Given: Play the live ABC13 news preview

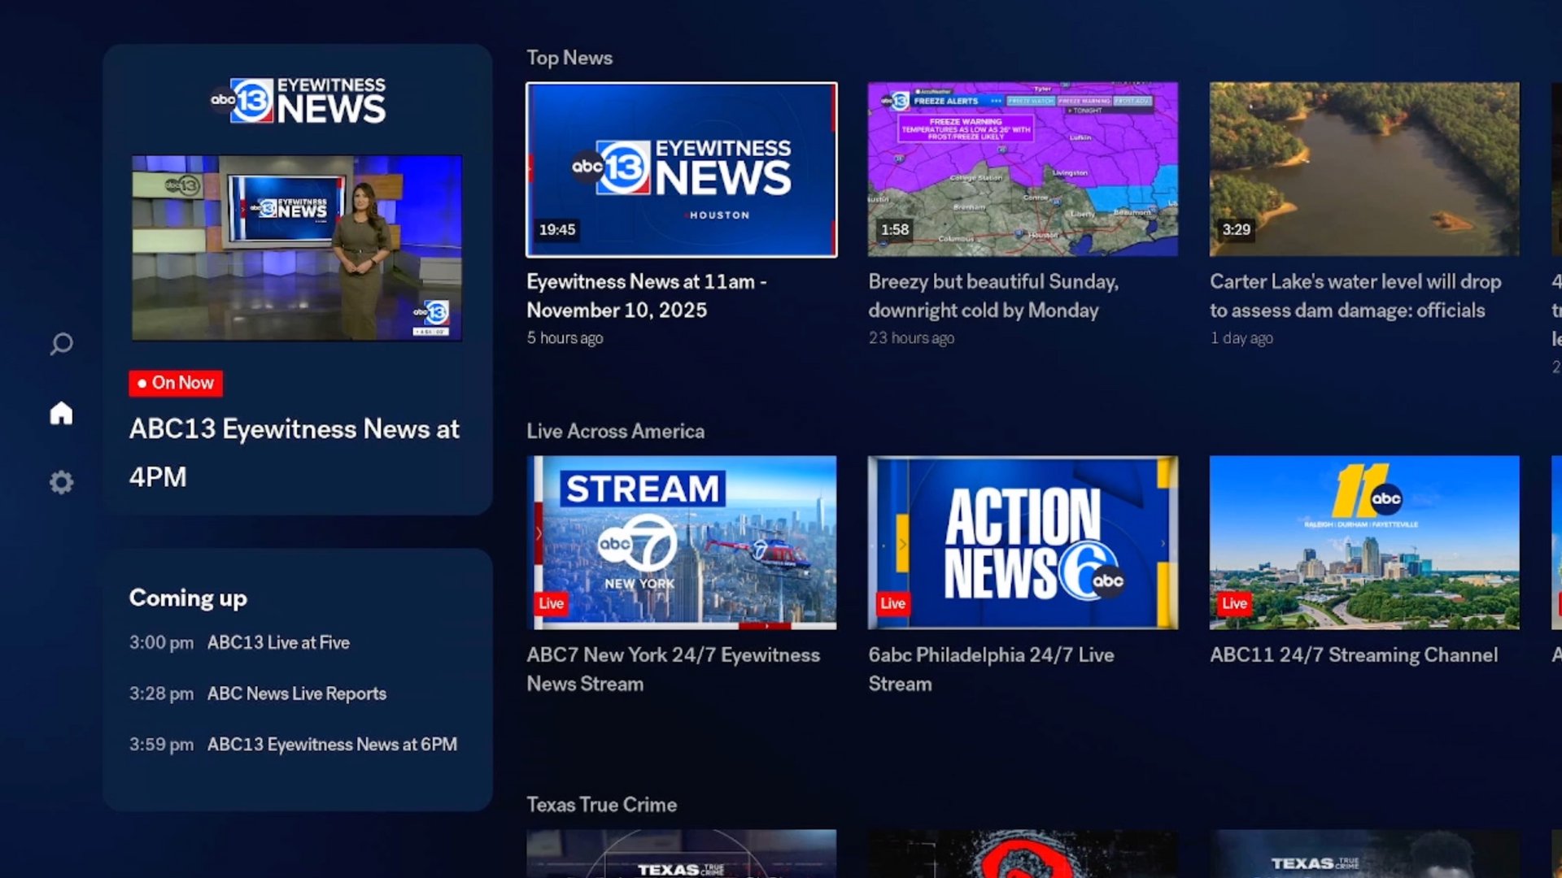Looking at the screenshot, I should [x=297, y=248].
